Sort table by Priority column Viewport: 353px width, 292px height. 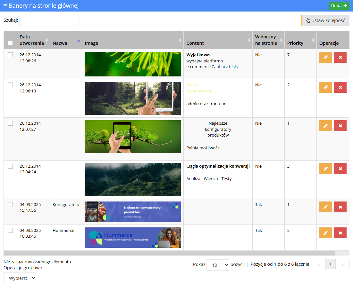pyautogui.click(x=300, y=40)
